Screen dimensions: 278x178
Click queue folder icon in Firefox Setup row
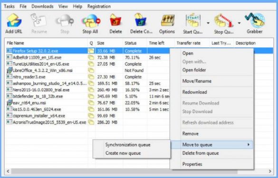pos(91,51)
